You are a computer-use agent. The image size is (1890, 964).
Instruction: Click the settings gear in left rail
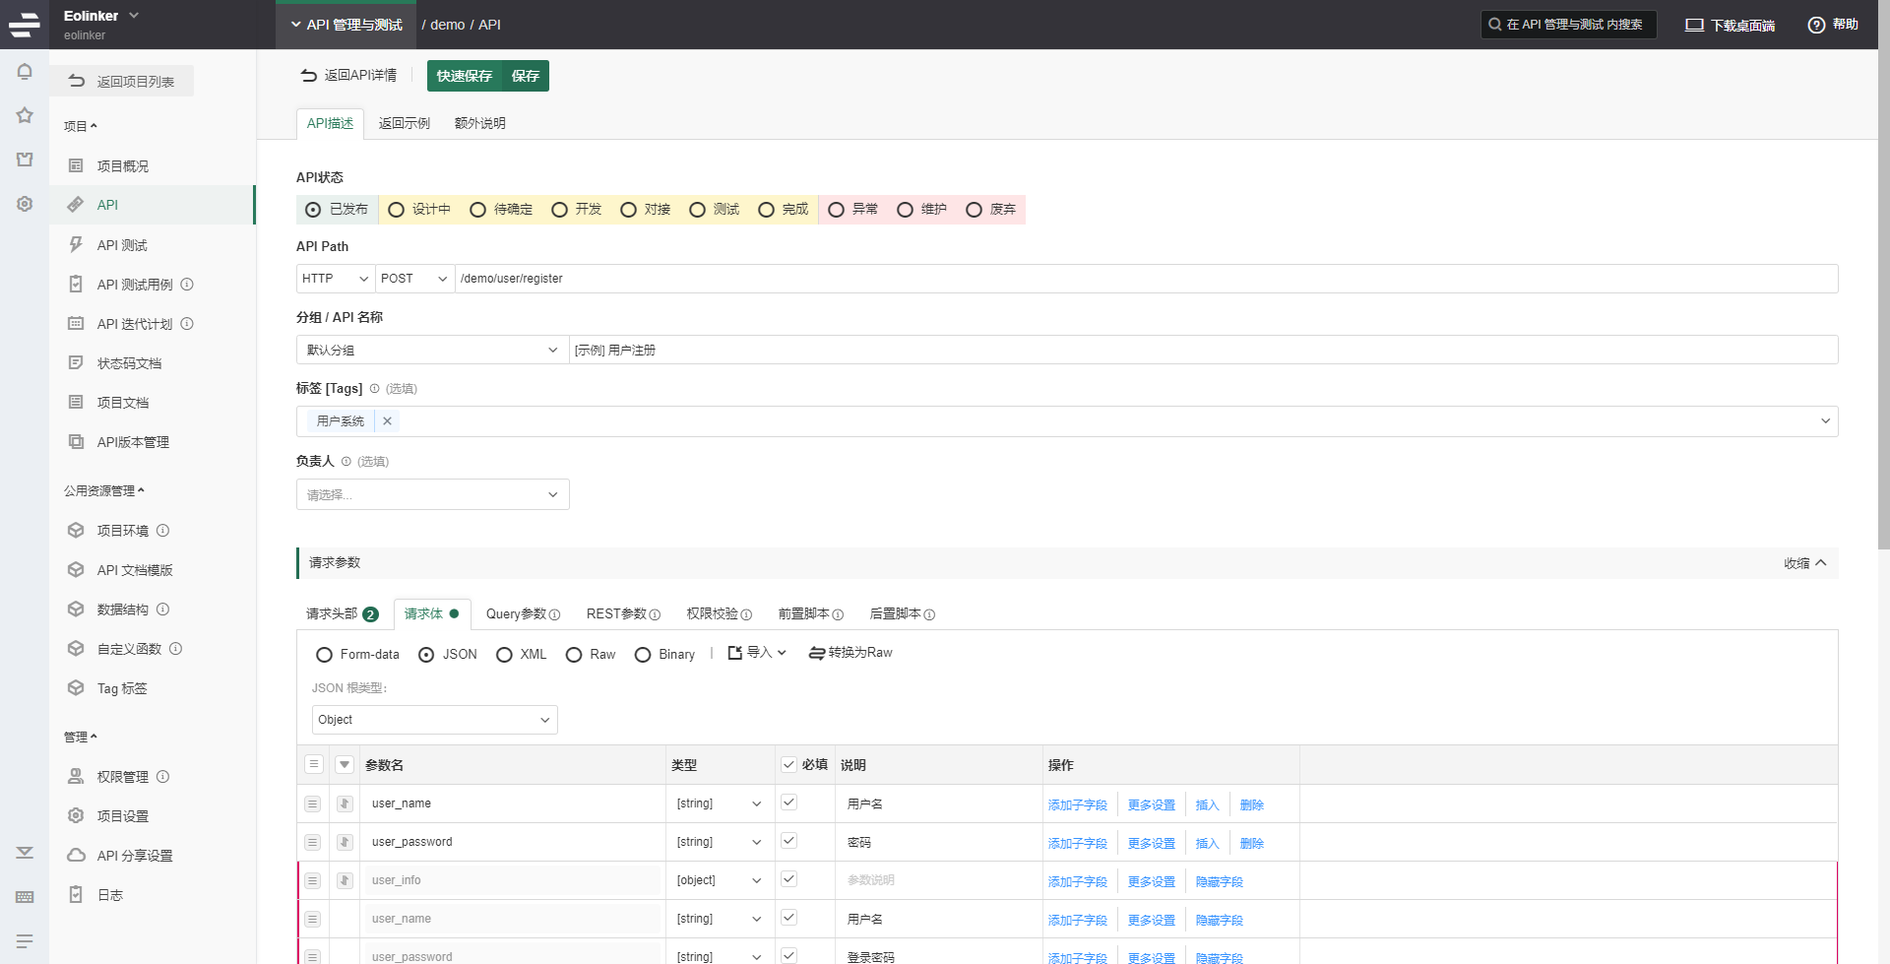click(x=25, y=204)
